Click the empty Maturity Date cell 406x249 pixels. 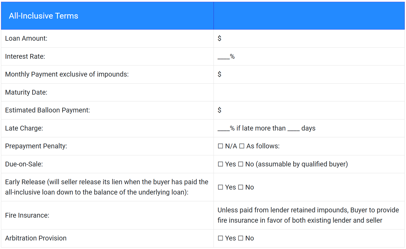(x=309, y=92)
